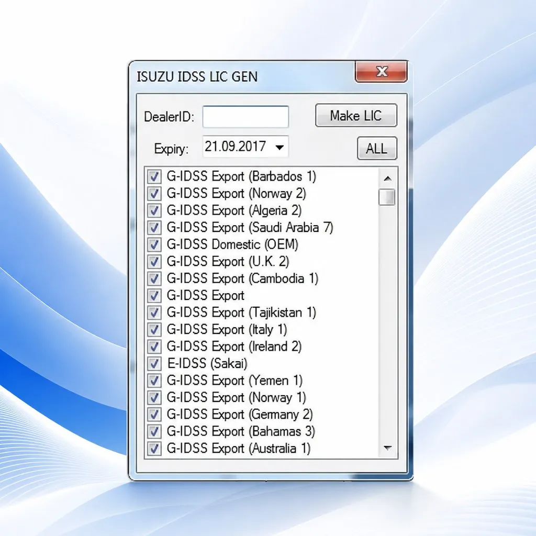This screenshot has width=536, height=536.
Task: Uncheck G-IDSS Export (Yemen 1) checkbox
Action: tap(154, 381)
